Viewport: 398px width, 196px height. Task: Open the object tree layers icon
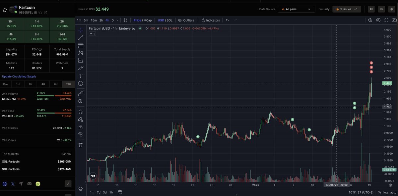point(81,189)
